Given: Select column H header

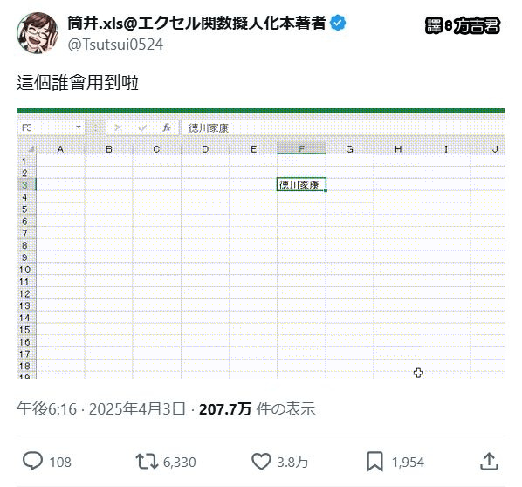Looking at the screenshot, I should click(x=398, y=148).
